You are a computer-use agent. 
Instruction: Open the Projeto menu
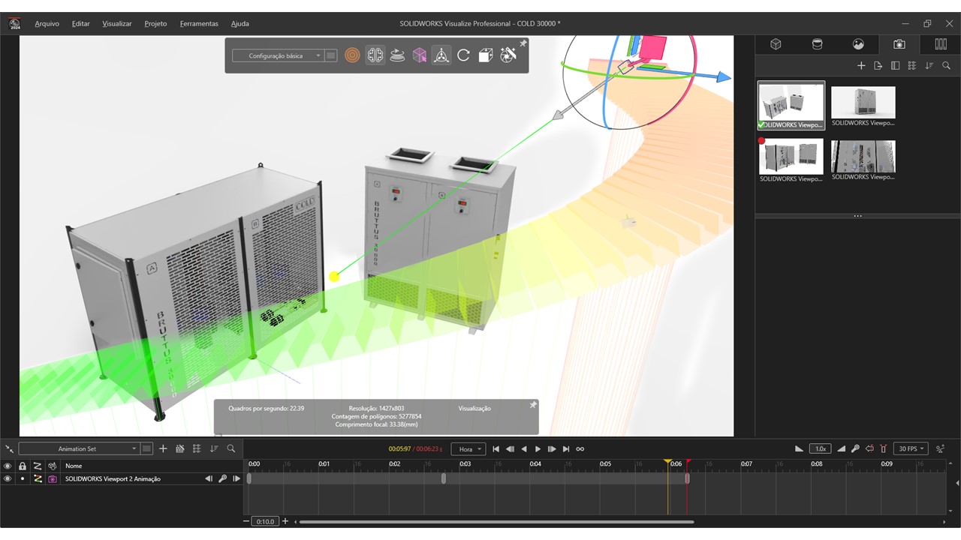coord(155,24)
